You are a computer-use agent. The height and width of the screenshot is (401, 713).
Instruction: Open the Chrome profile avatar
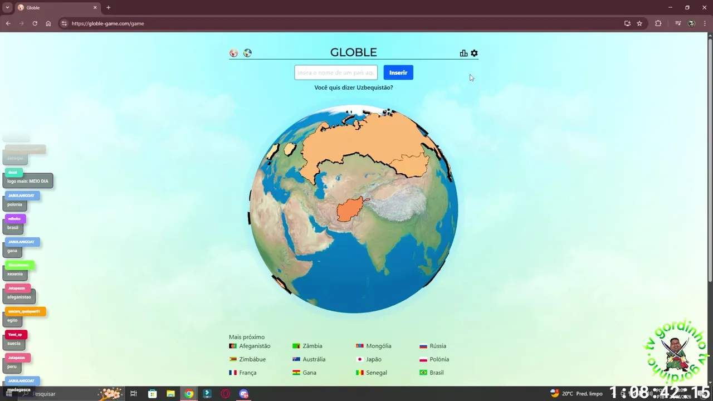691,23
